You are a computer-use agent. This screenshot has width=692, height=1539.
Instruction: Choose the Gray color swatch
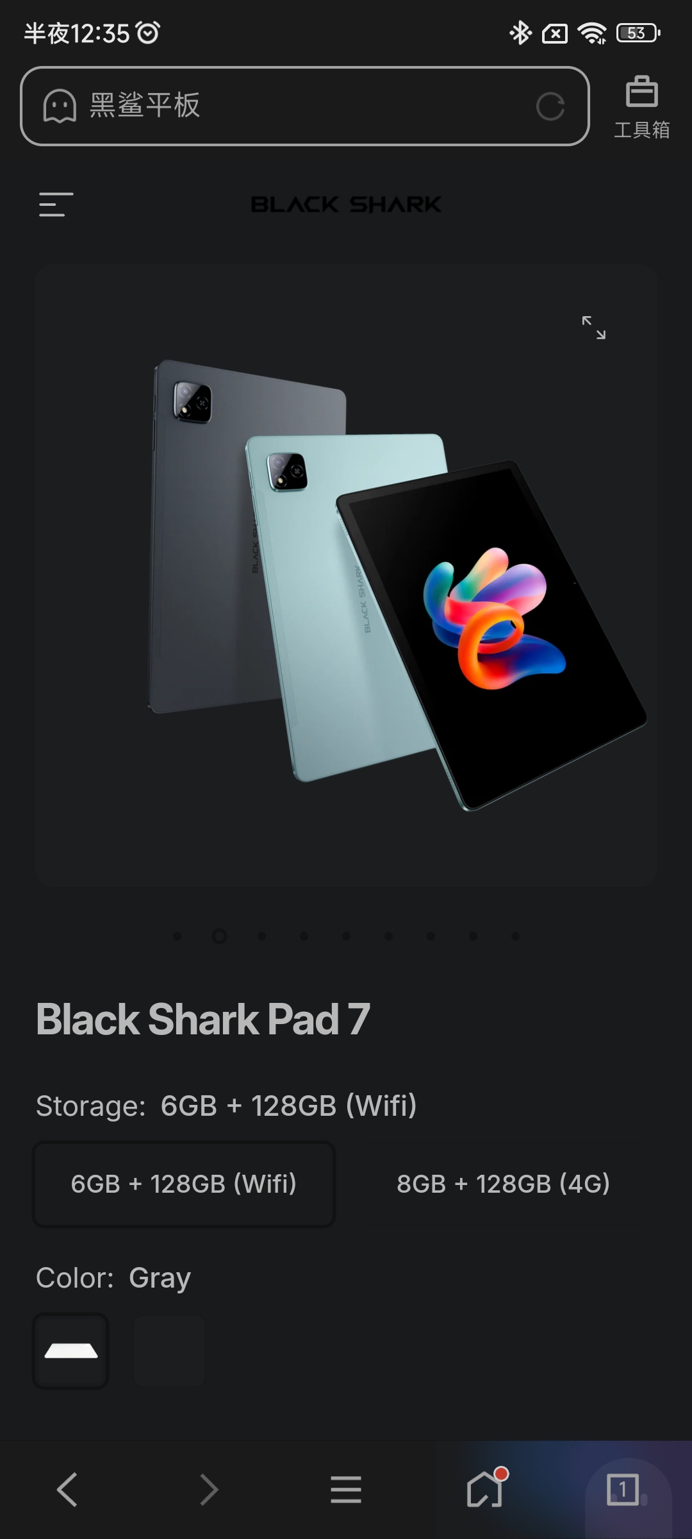[70, 1351]
